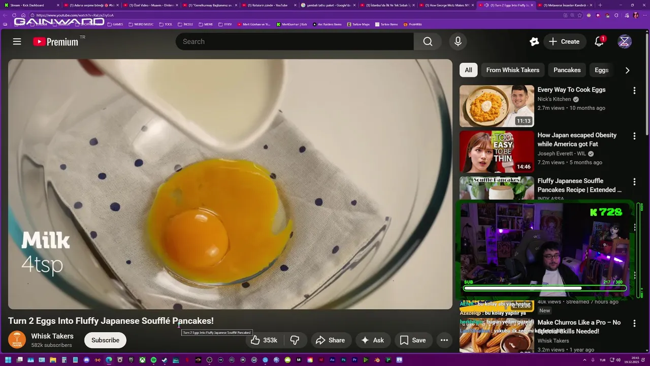Start voice search with the microphone

(458, 42)
